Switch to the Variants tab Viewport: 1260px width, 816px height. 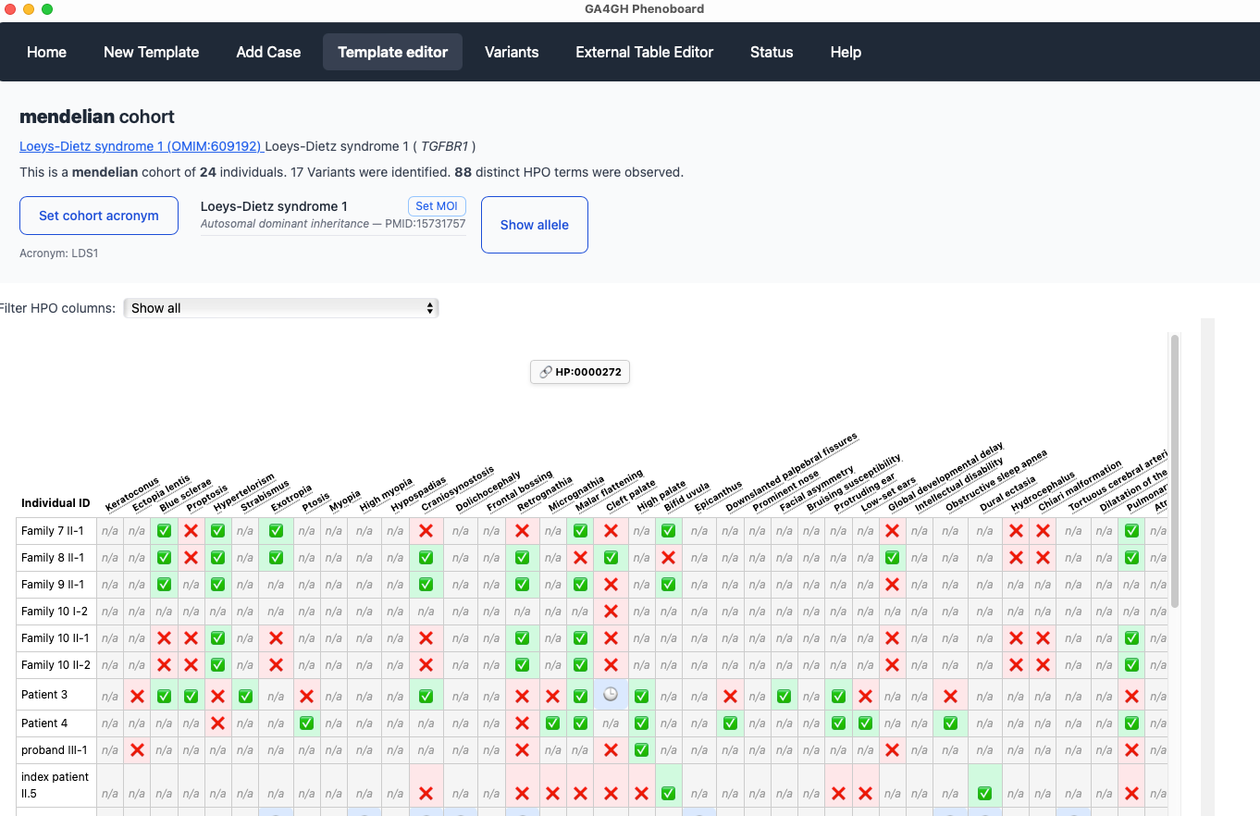[x=512, y=52]
